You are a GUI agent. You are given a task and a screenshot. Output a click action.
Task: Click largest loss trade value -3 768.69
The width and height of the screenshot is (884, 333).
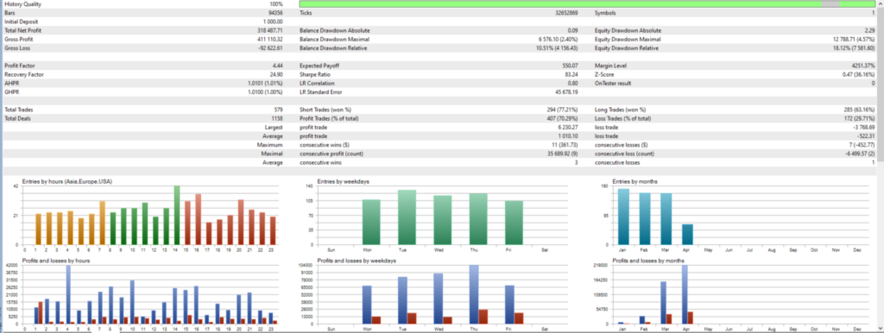click(864, 128)
